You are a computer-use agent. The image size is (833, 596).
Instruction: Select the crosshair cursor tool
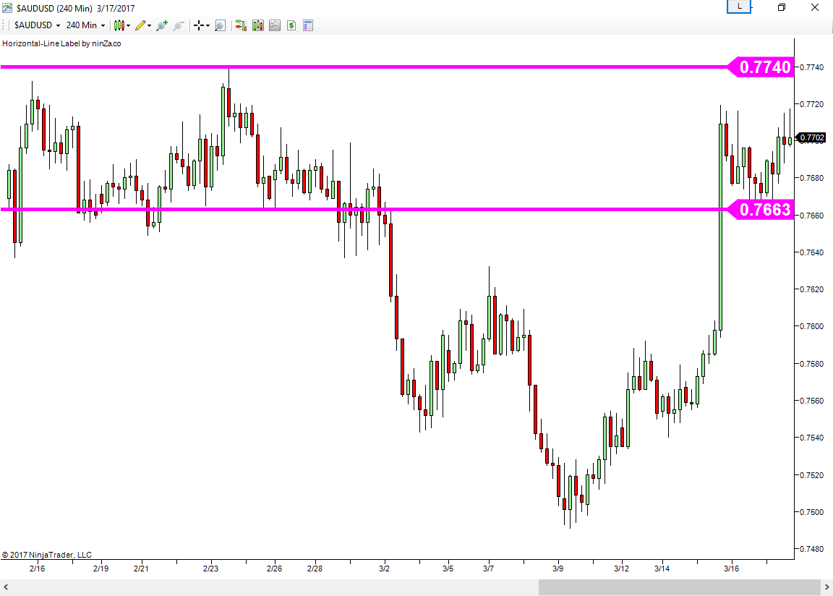(199, 25)
